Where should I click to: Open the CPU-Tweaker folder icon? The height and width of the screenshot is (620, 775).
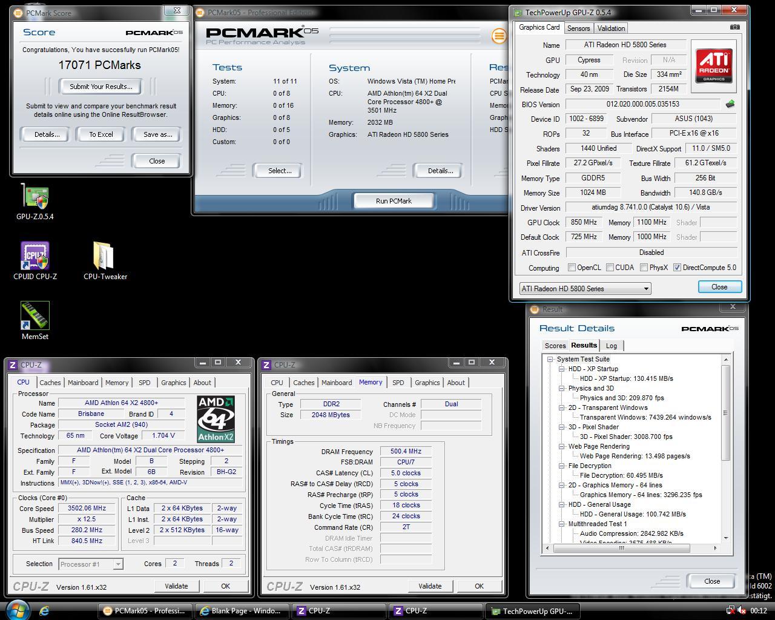(105, 261)
